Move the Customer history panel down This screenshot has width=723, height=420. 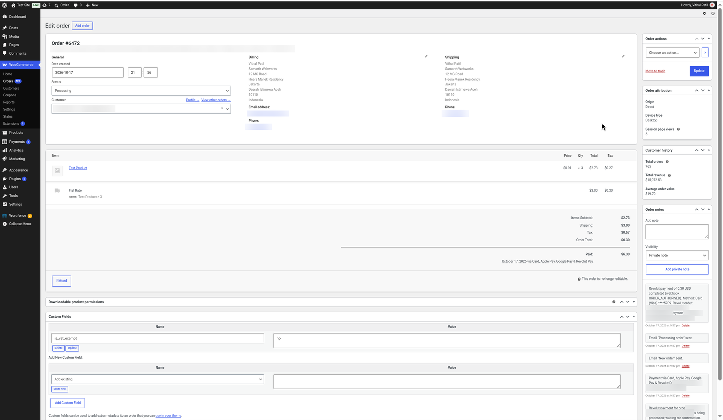coord(703,150)
